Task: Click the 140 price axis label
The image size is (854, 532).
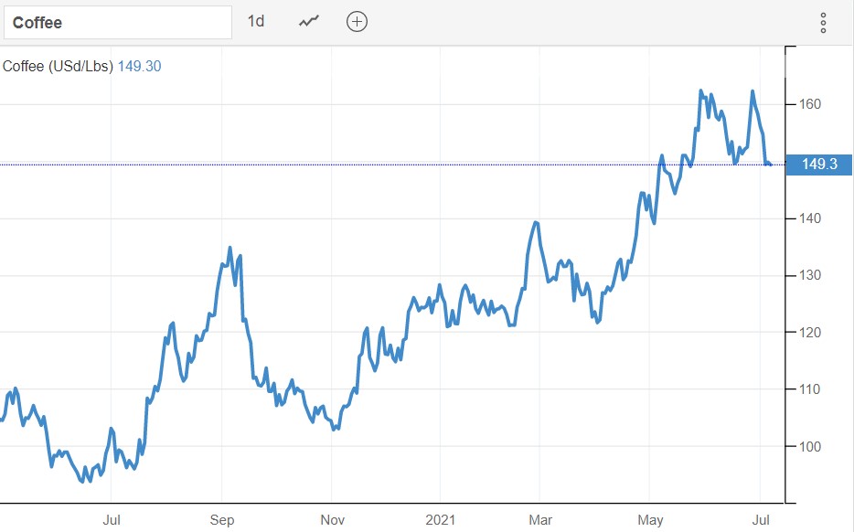Action: tap(808, 218)
